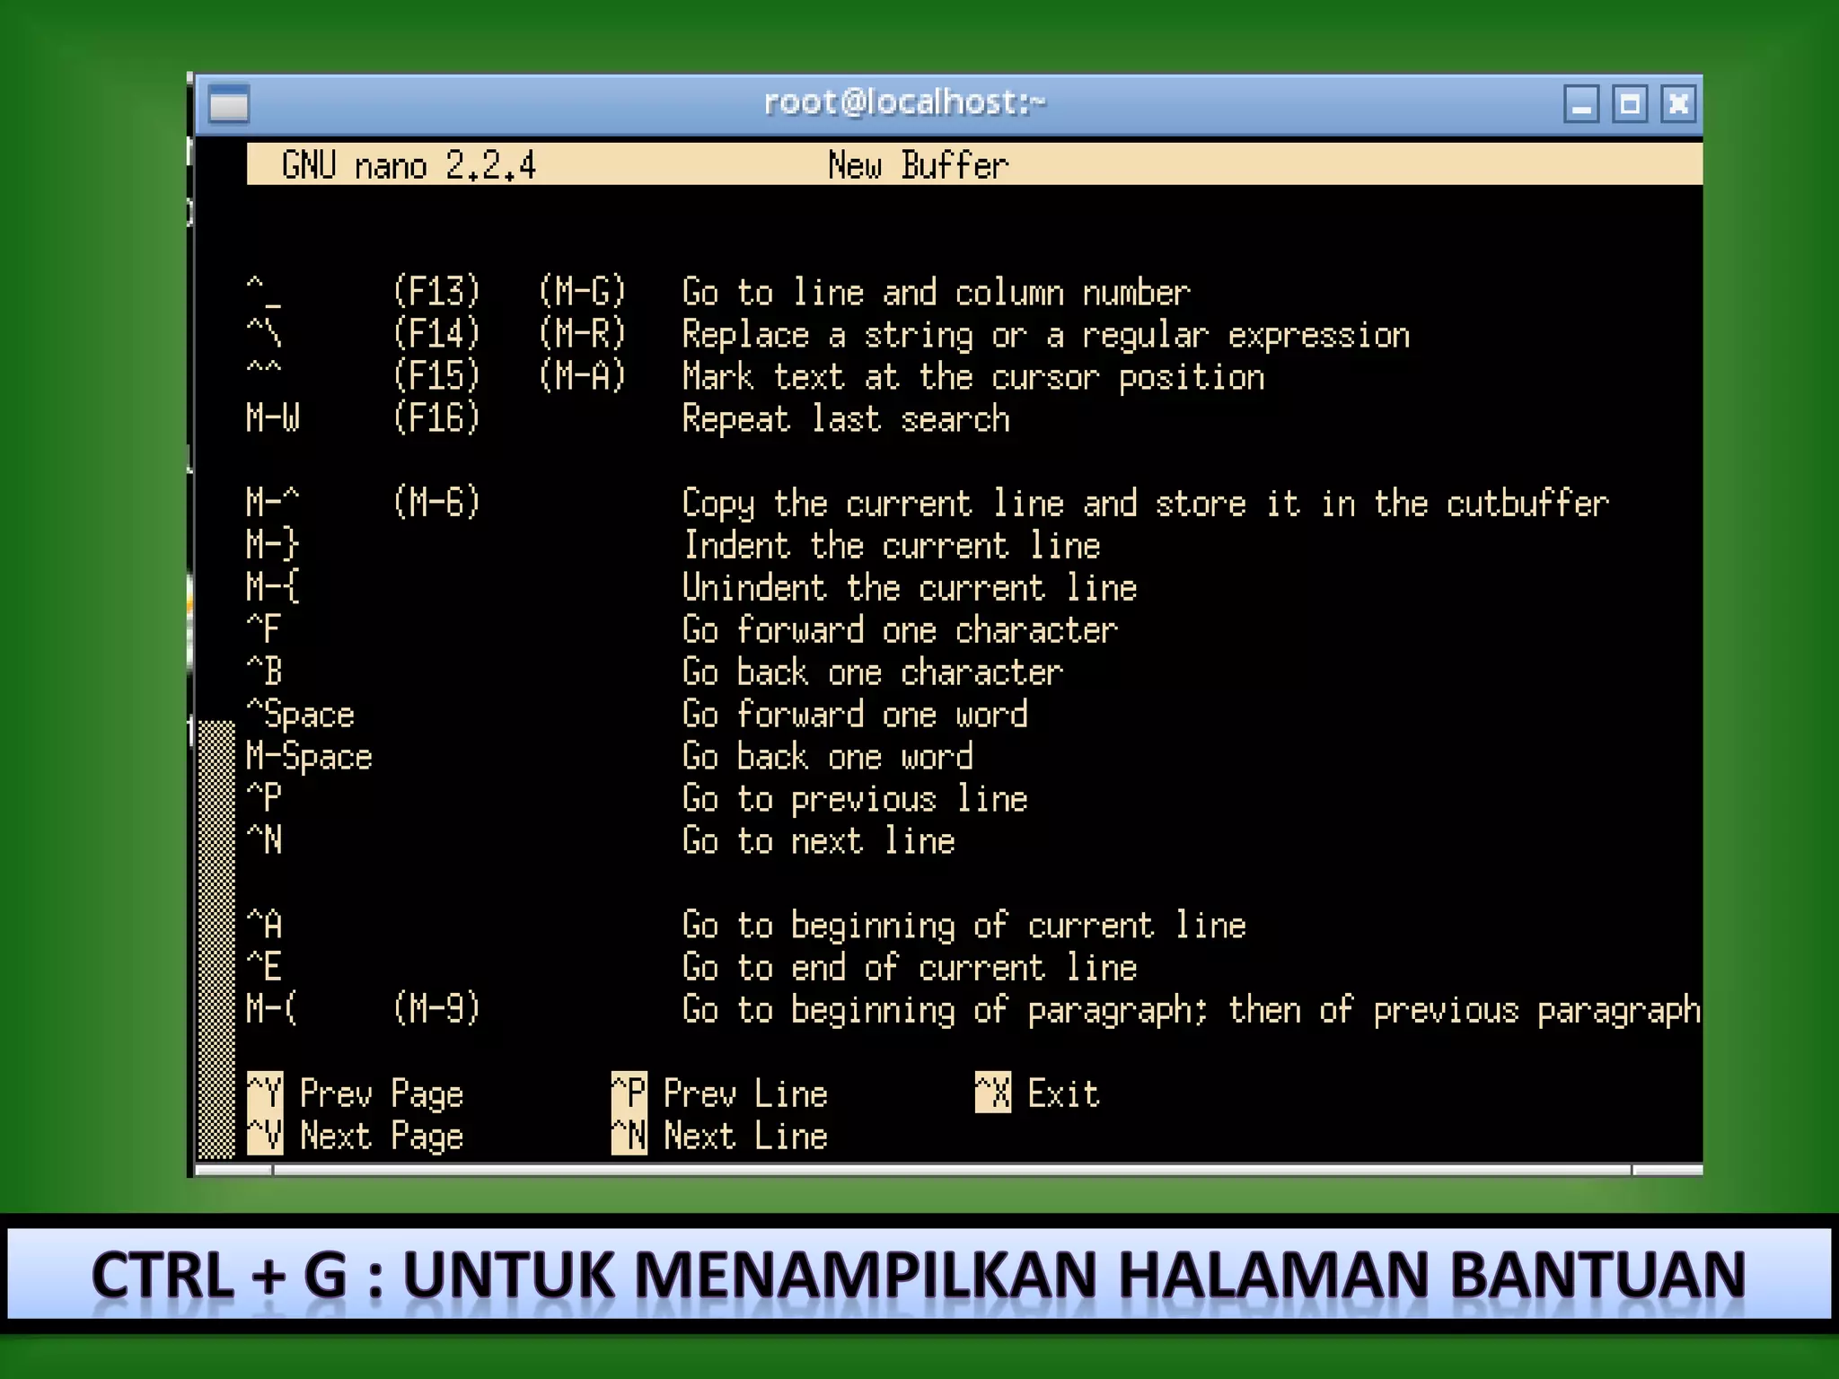The height and width of the screenshot is (1379, 1839).
Task: Click the 'Go to end of current line' entry
Action: pyautogui.click(x=909, y=967)
